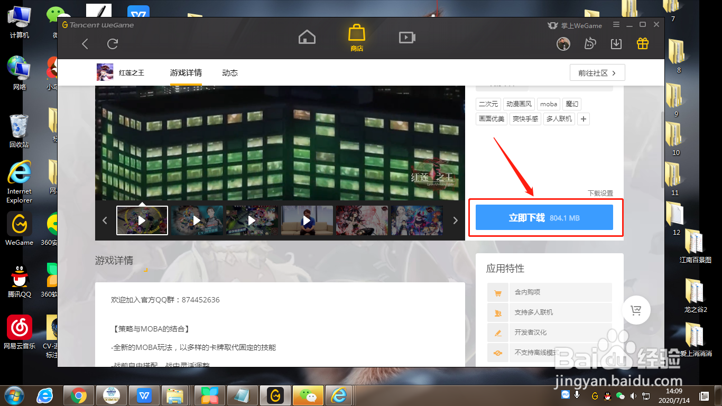Click the floating shopping cart button
Image resolution: width=722 pixels, height=406 pixels.
pyautogui.click(x=636, y=310)
